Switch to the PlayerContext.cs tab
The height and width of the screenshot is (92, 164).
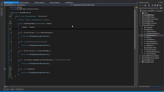point(24,3)
